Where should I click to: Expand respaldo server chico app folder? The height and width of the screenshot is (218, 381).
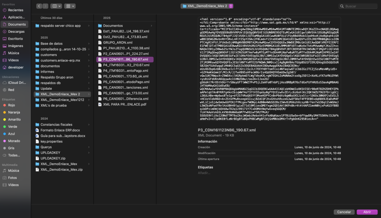89,26
